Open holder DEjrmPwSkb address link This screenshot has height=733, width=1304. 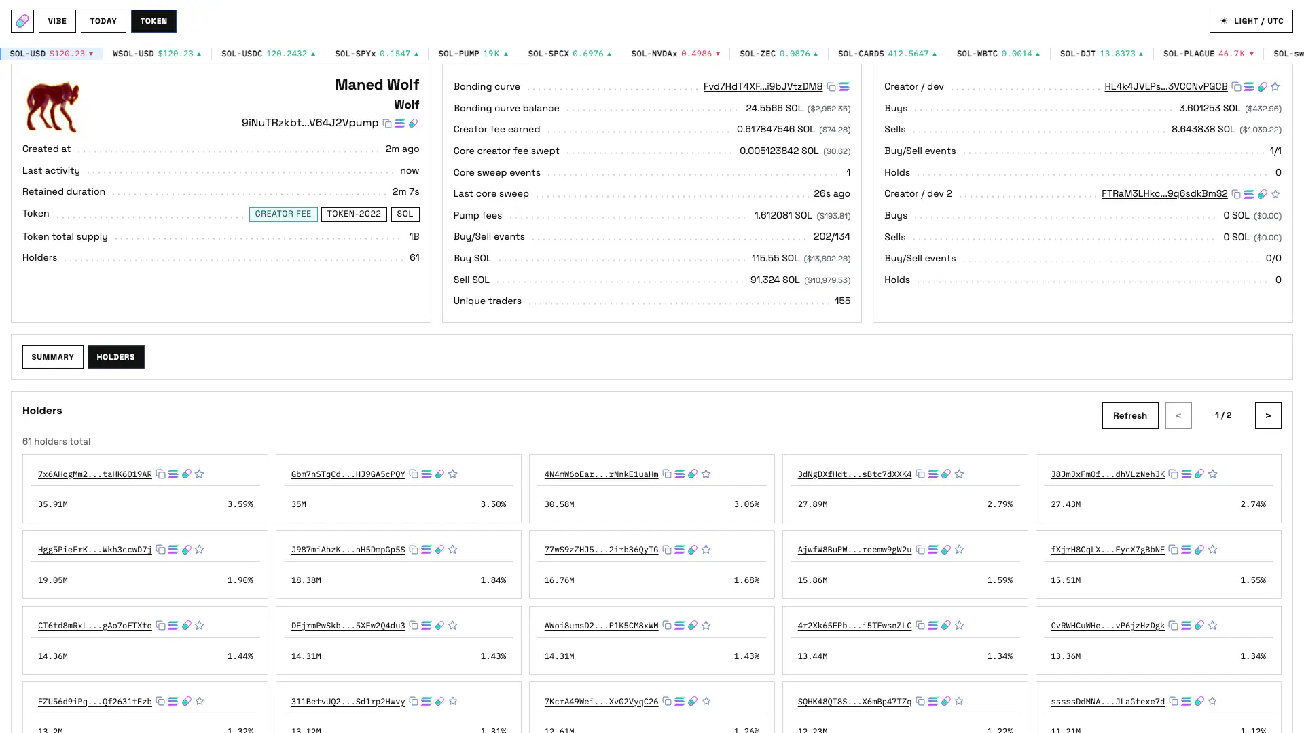pos(348,626)
